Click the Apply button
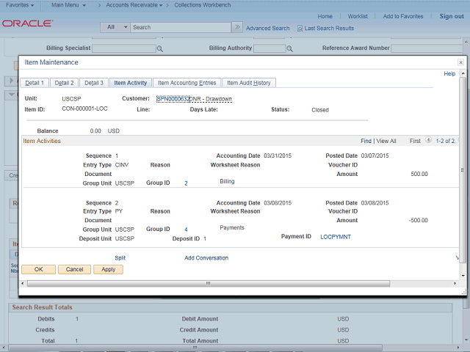The height and width of the screenshot is (352, 470). (x=108, y=269)
